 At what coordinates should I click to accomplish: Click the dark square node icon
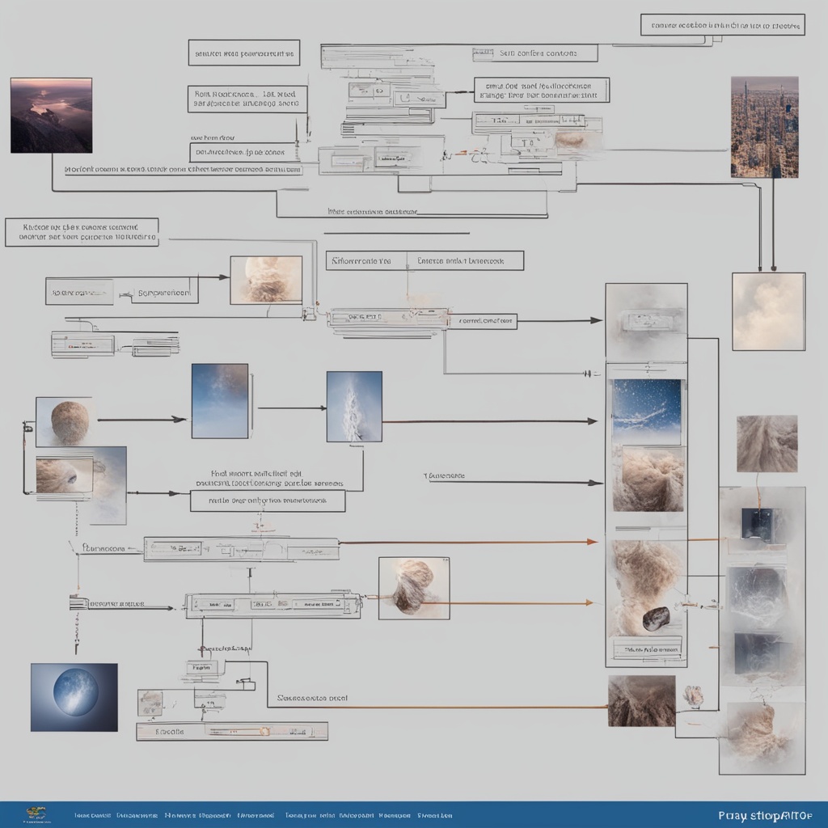[x=761, y=524]
